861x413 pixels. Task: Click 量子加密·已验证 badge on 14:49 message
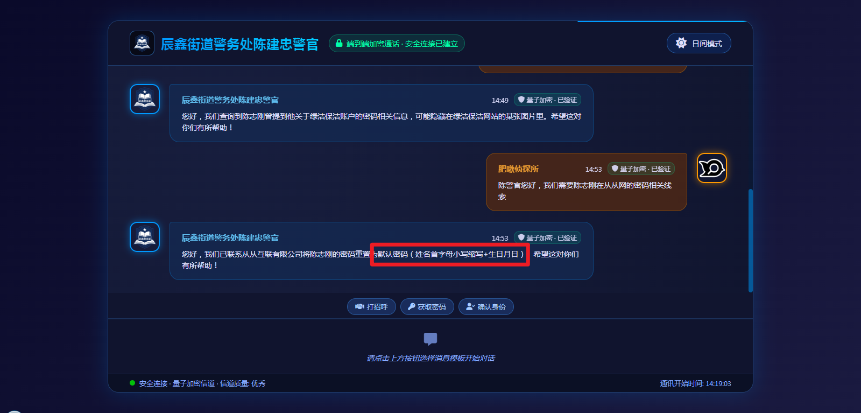tap(547, 100)
